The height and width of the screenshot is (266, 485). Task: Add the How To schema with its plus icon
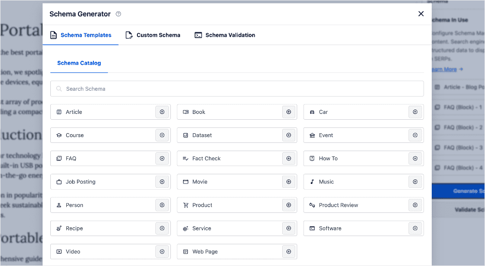tap(415, 158)
